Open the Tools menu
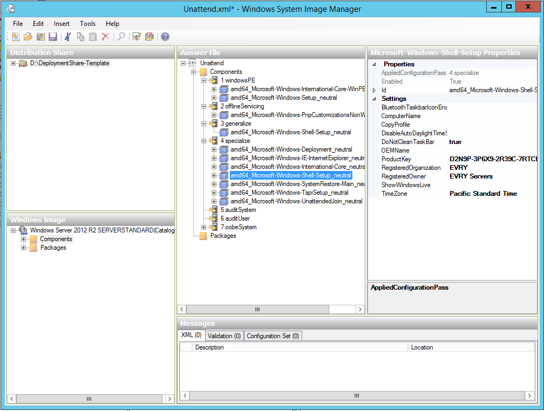Screen dimensions: 544x411 87,23
